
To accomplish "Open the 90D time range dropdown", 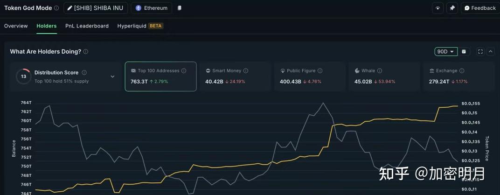I will click(445, 51).
